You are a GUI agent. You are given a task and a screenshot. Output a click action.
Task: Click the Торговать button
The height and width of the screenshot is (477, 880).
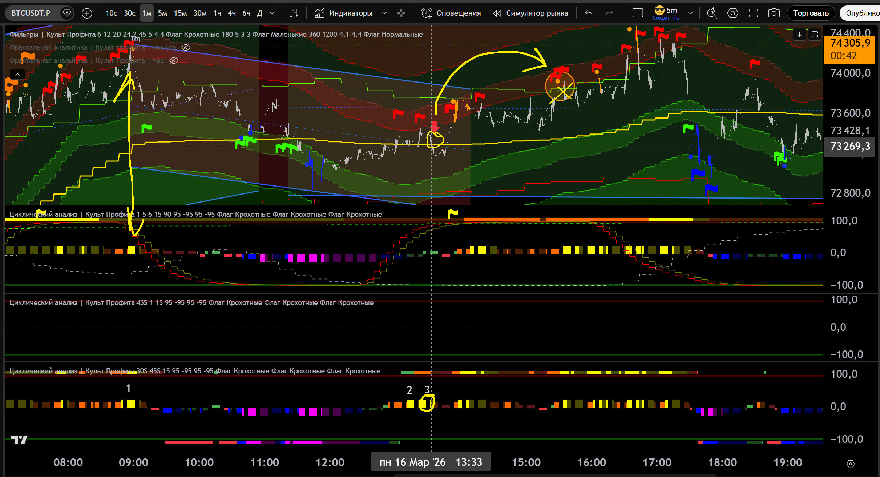pos(811,13)
